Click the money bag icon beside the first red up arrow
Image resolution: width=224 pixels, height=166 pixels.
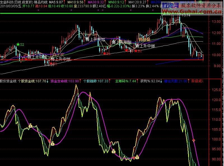coord(53,144)
